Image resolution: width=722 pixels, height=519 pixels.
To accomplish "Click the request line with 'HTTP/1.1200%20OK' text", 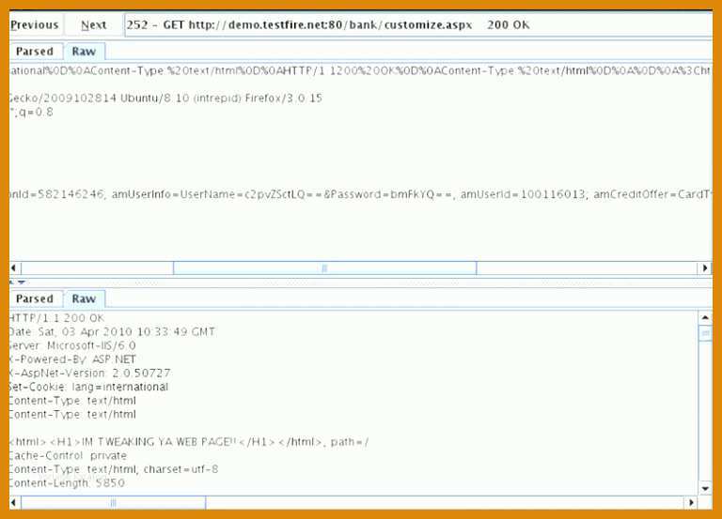I will [x=361, y=70].
